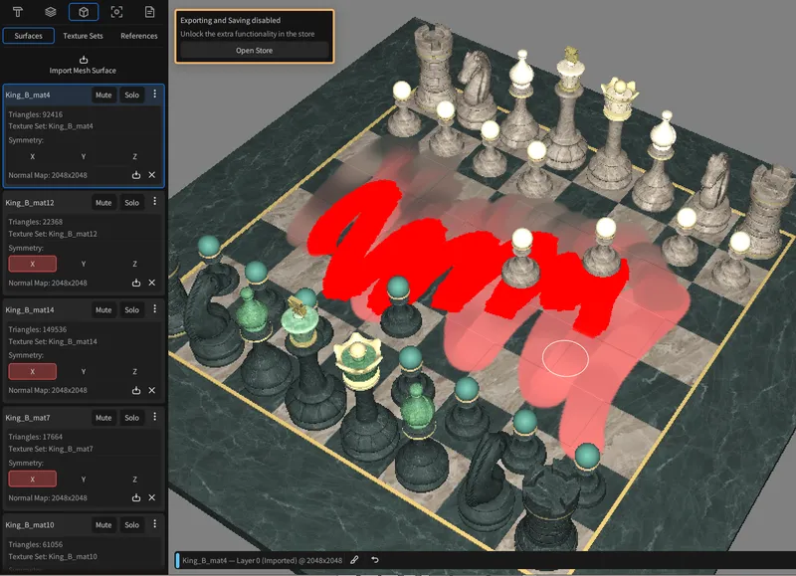
Task: Enable Y symmetry for King_B_mat4
Action: point(84,156)
